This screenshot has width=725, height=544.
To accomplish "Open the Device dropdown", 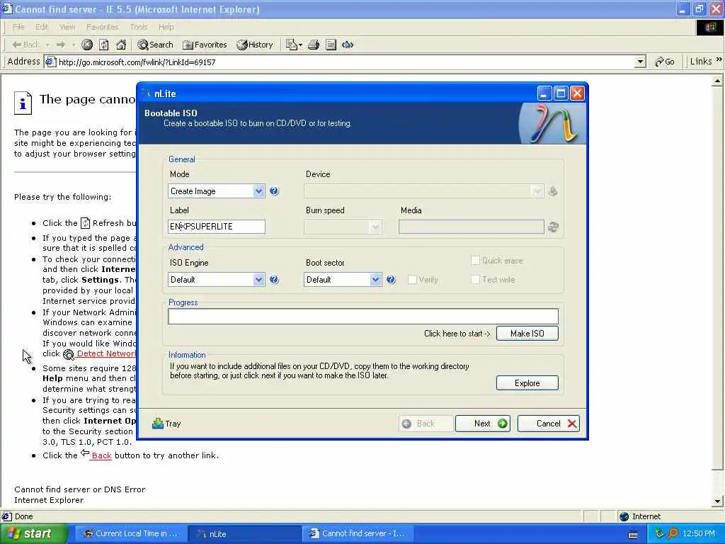I will tap(537, 191).
